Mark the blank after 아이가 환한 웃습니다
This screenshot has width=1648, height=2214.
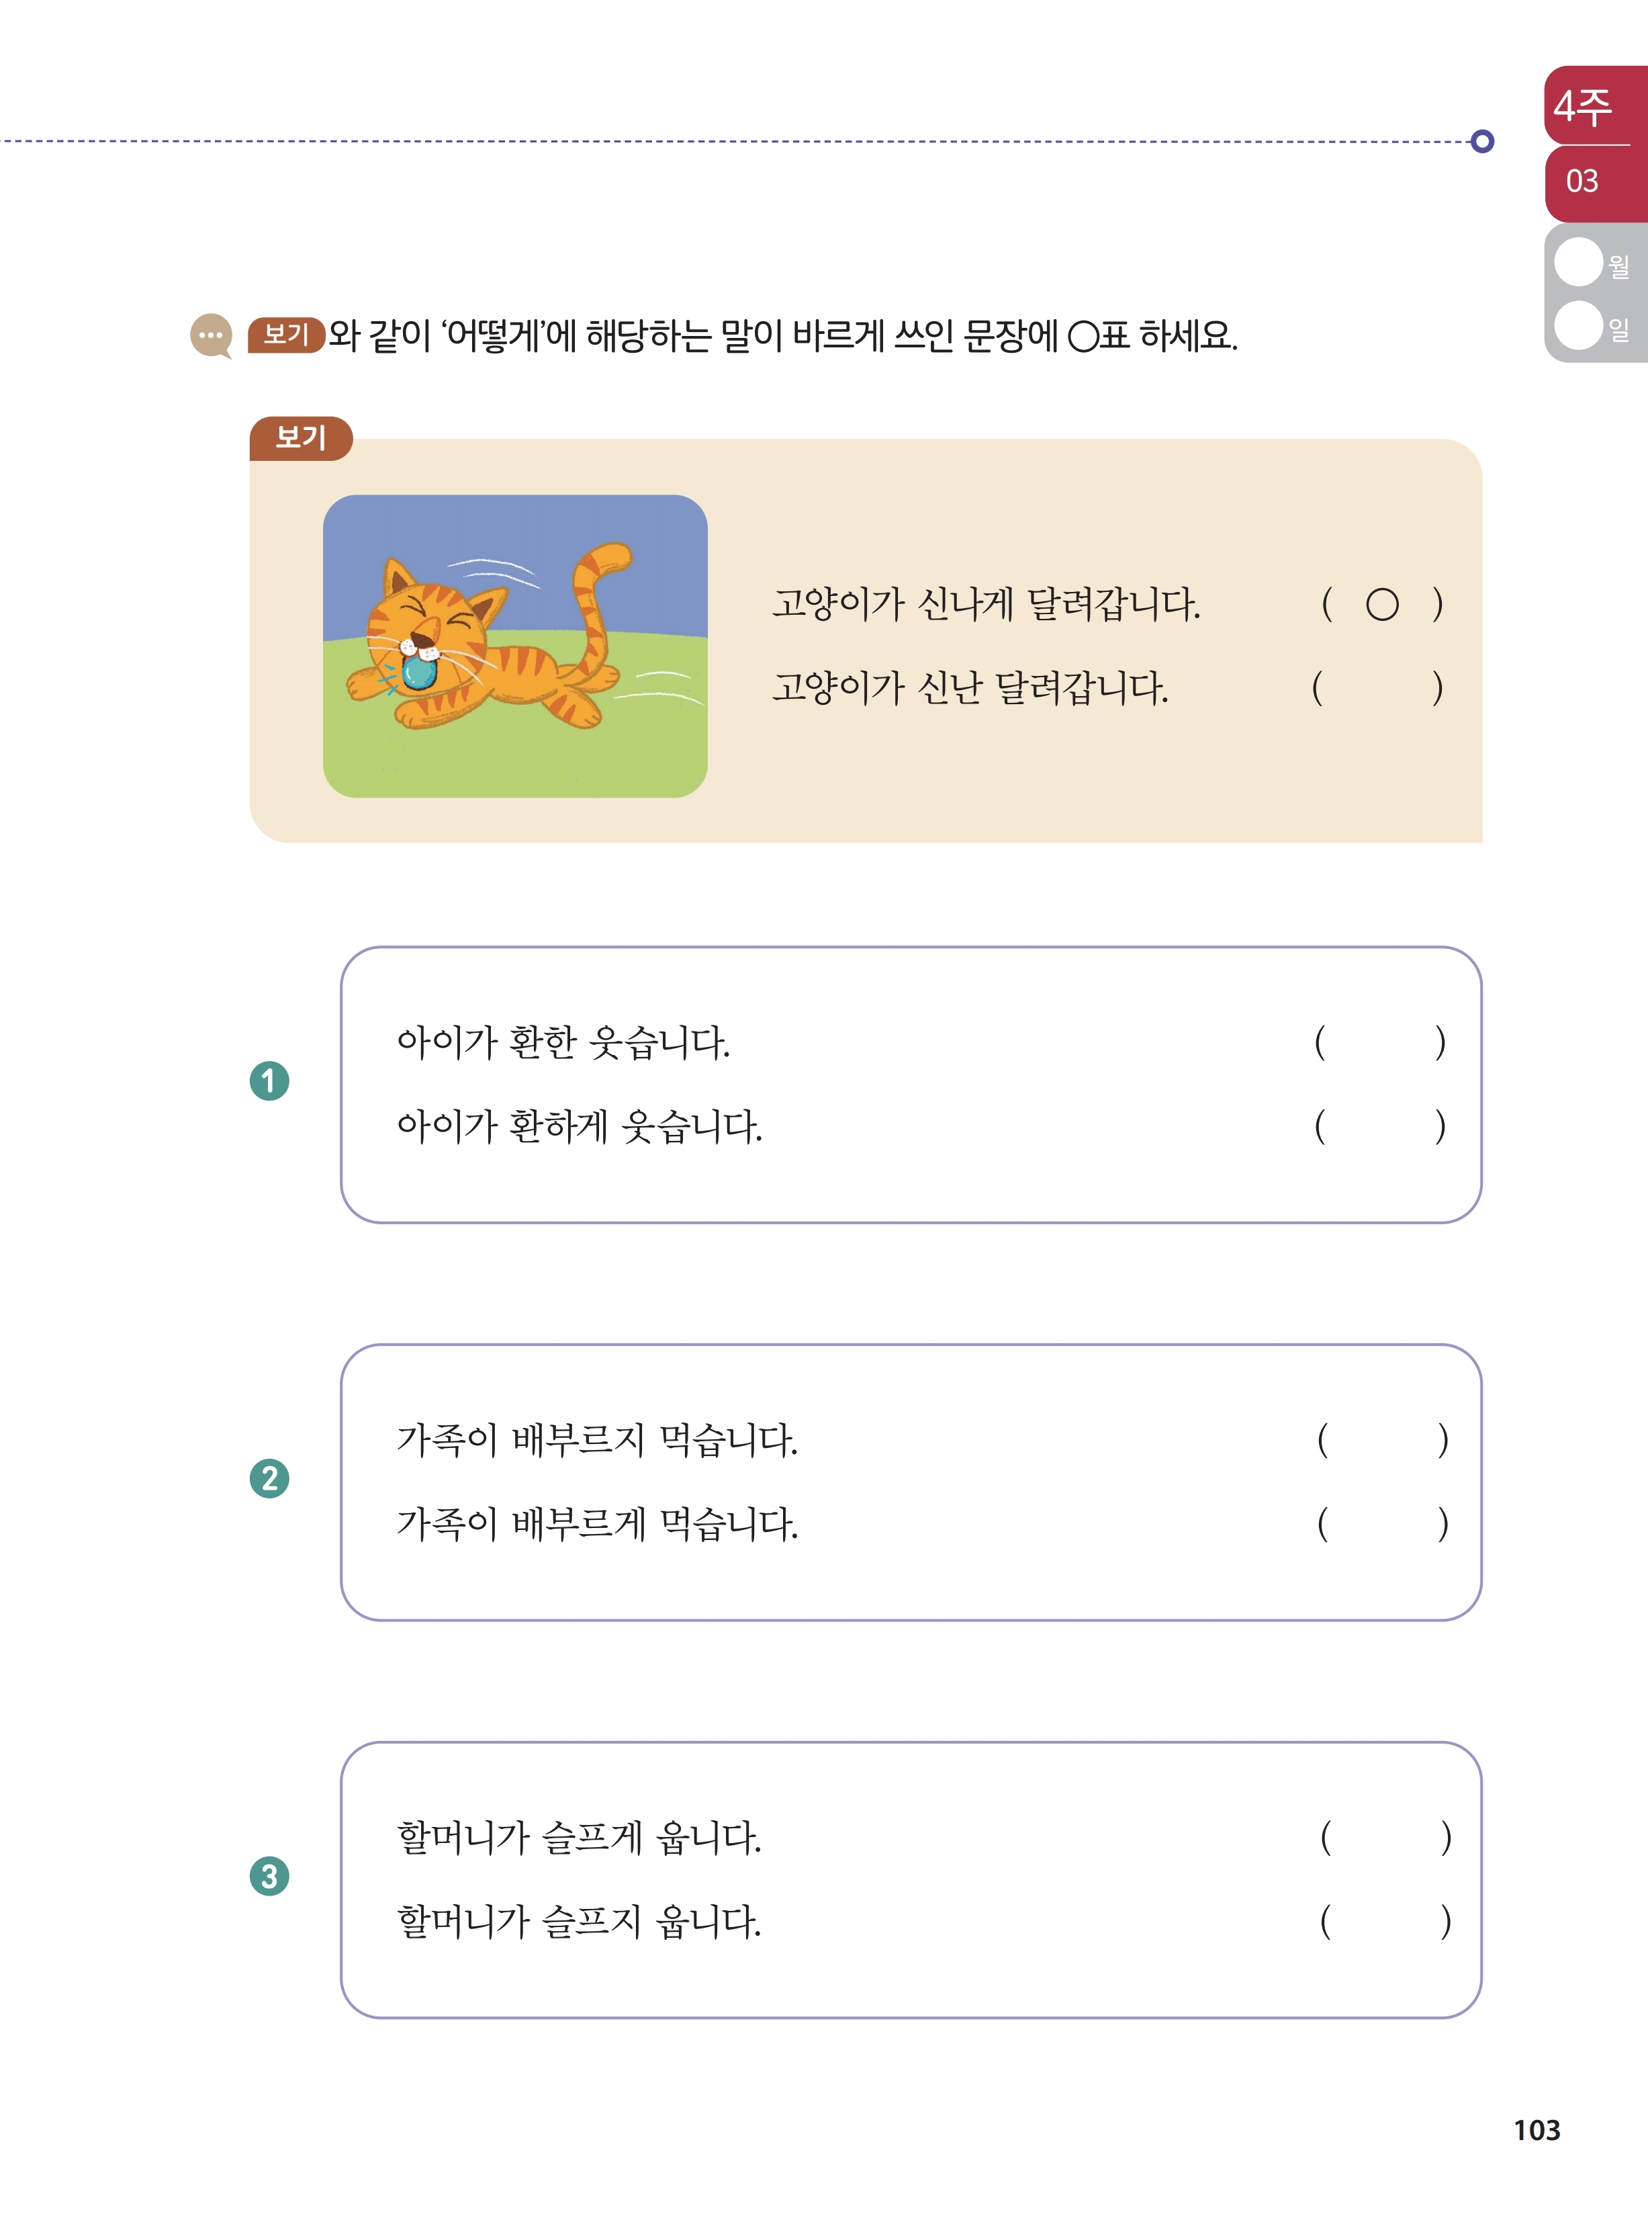coord(1379,1042)
